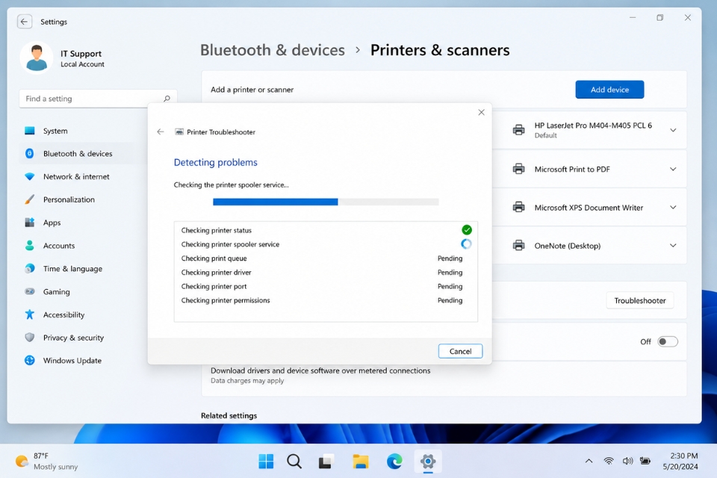Open taskbar Search
This screenshot has width=717, height=478.
pyautogui.click(x=294, y=462)
